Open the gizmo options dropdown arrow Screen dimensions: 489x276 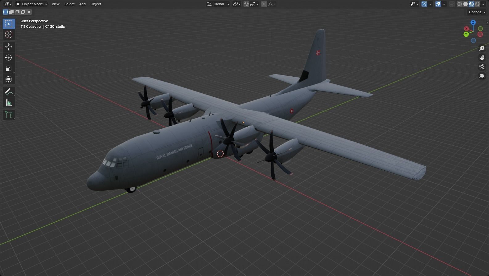[430, 4]
